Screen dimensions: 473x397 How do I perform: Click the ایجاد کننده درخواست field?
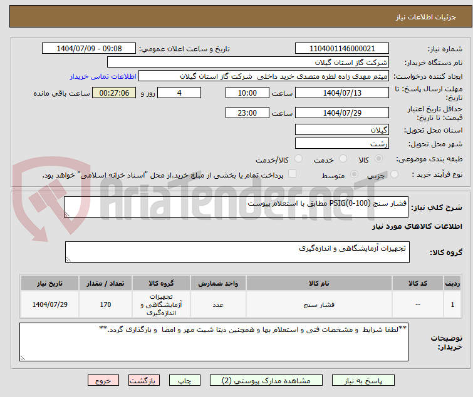click(264, 76)
